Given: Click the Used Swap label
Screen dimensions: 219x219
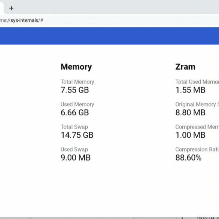Looking at the screenshot, I should click(74, 149).
